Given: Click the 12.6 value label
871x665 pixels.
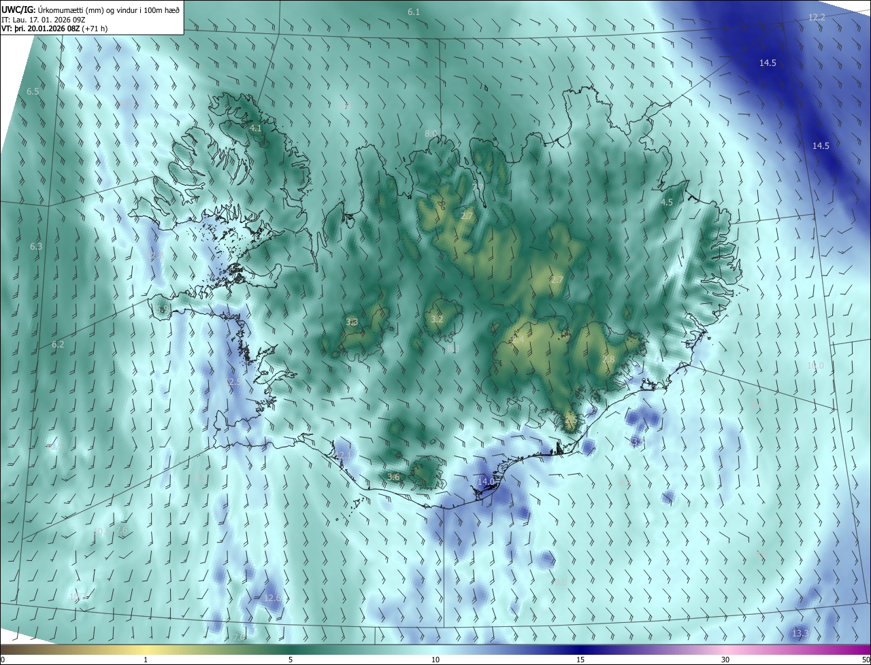Looking at the screenshot, I should pyautogui.click(x=272, y=598).
